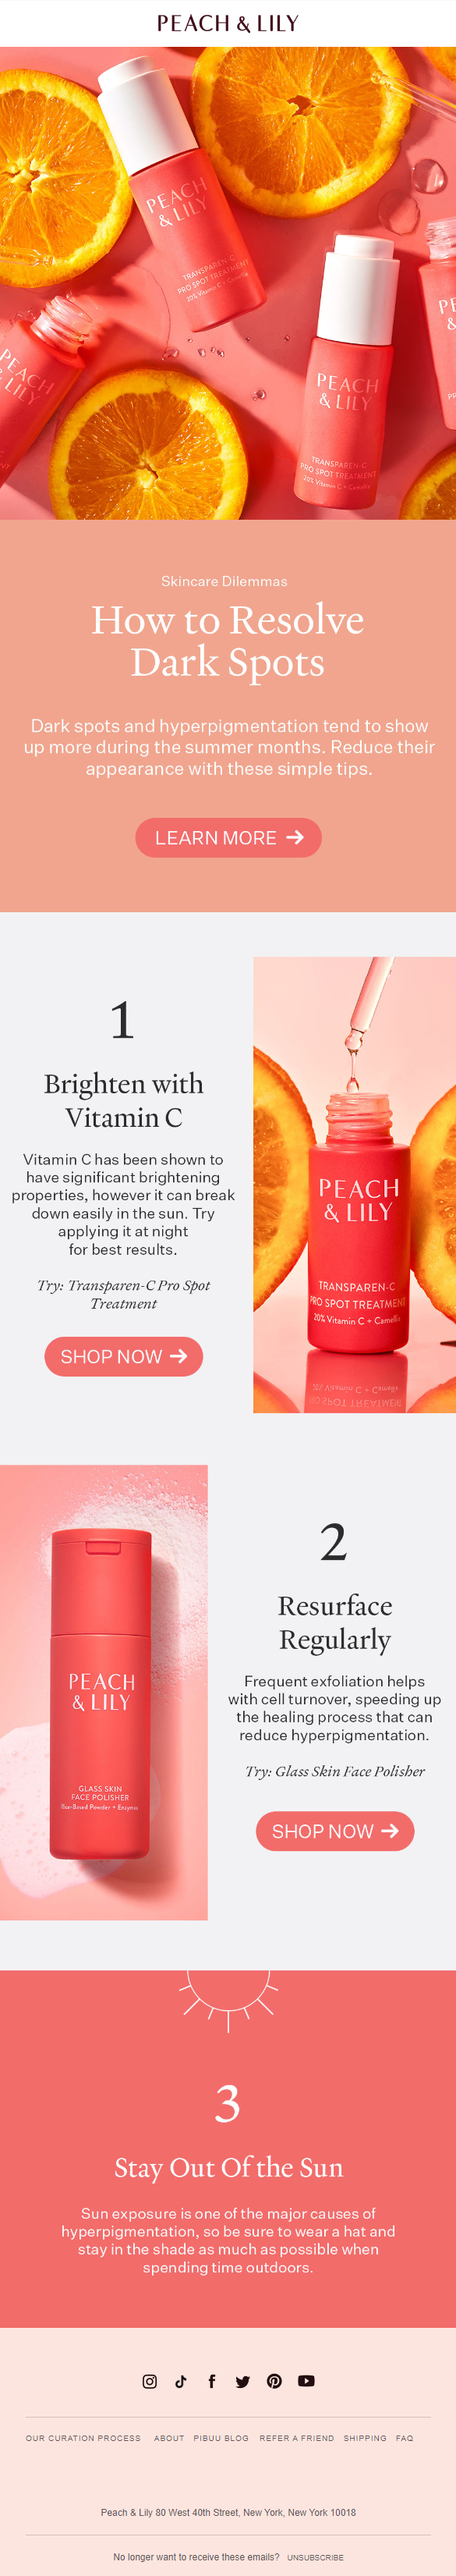Viewport: 456px width, 2576px height.
Task: Visit the Facebook page icon
Action: (x=211, y=2381)
